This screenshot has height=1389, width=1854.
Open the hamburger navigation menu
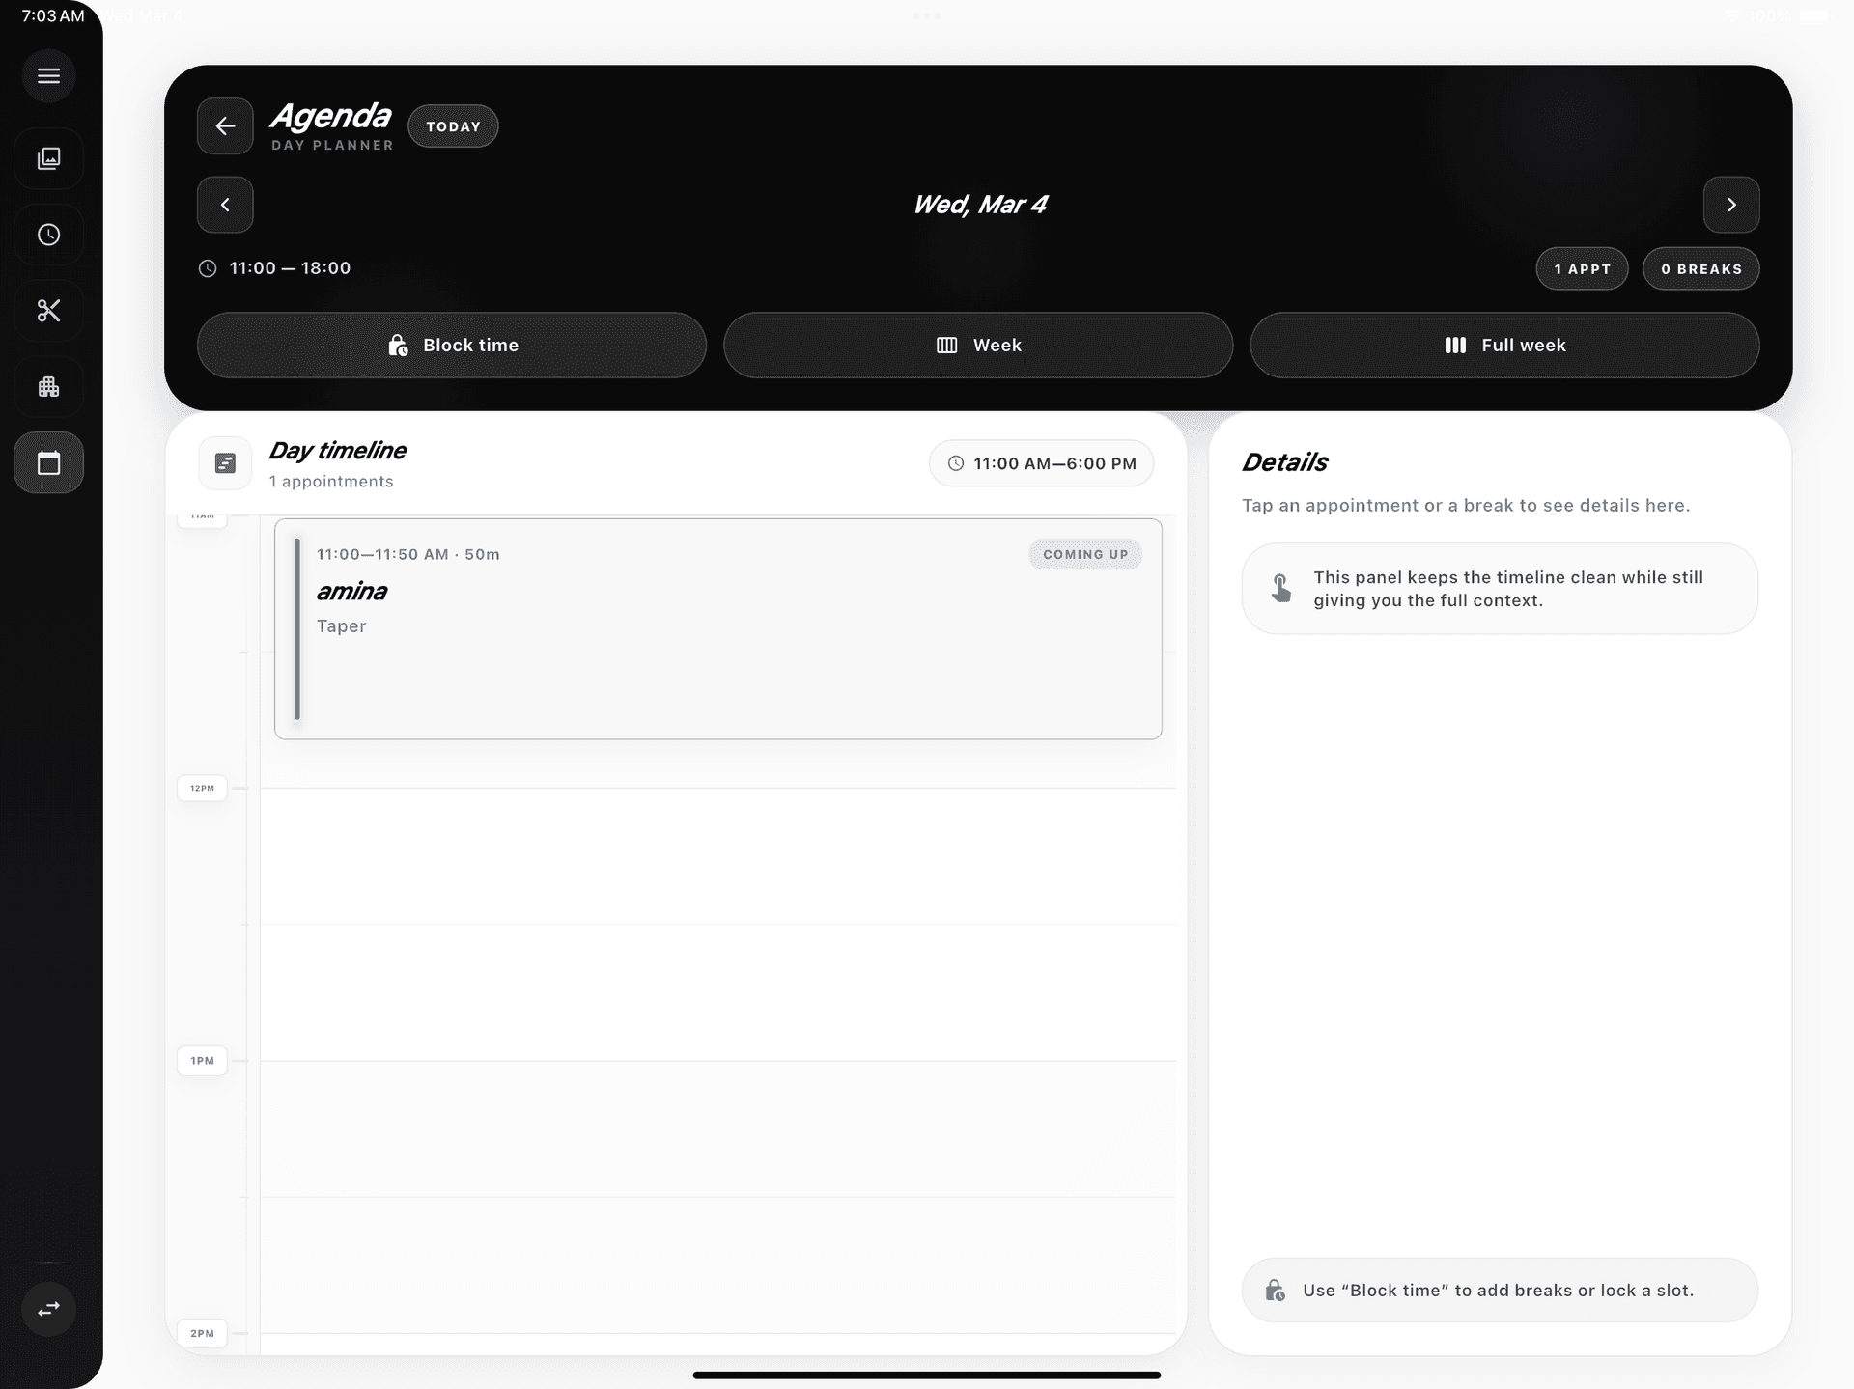48,75
